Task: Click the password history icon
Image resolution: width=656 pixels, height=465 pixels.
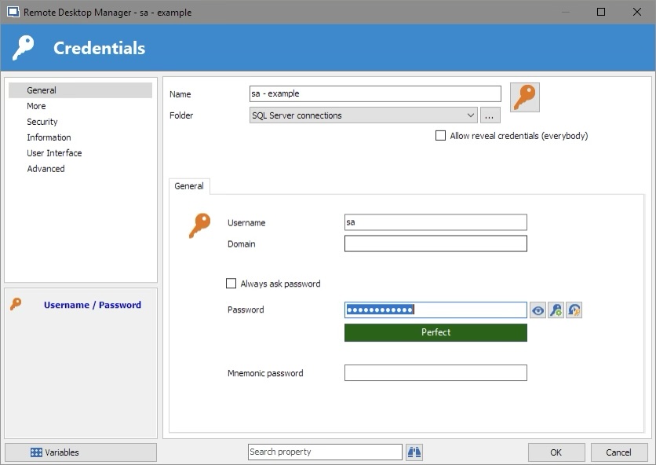Action: point(574,310)
